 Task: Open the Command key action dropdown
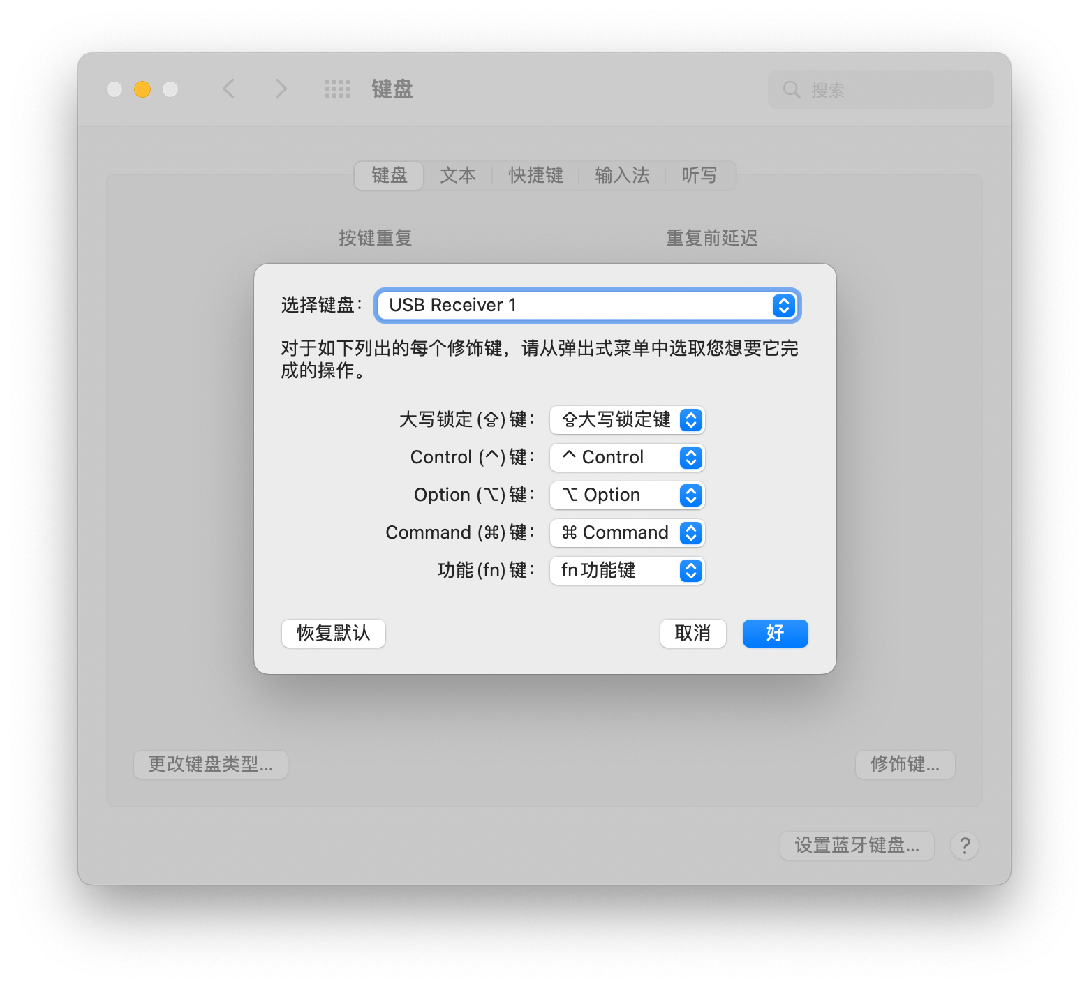tap(628, 533)
